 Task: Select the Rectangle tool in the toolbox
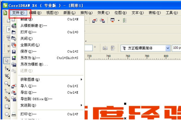point(7,106)
